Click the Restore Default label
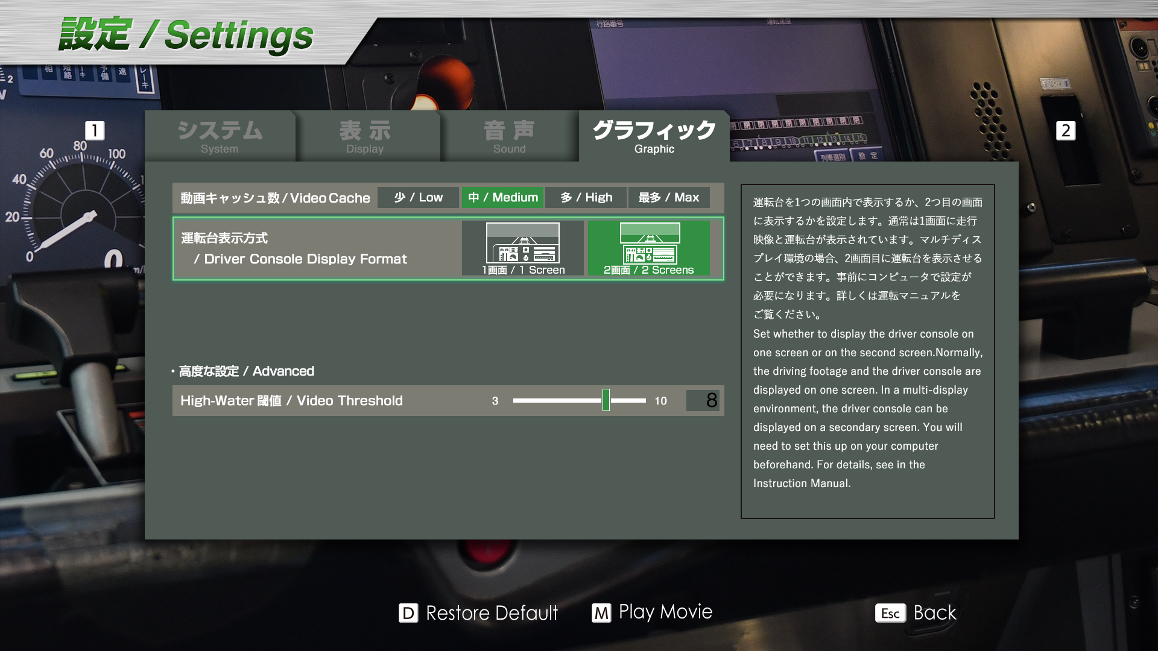The image size is (1158, 651). (x=492, y=613)
